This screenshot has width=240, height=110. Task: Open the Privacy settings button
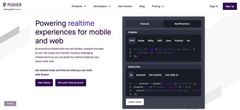pyautogui.click(x=10, y=104)
